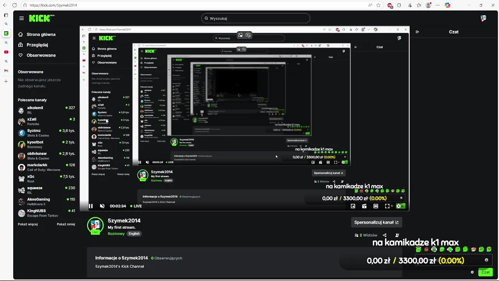Create a clip with clapperboard icon
The height and width of the screenshot is (281, 499).
coord(364,206)
